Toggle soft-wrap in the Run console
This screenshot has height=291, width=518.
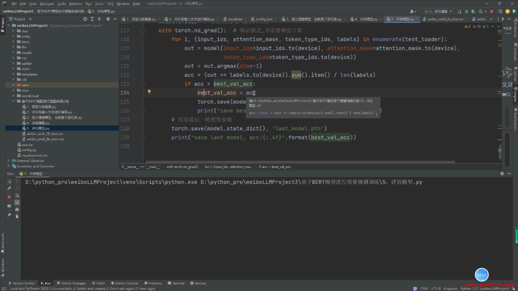click(x=17, y=196)
